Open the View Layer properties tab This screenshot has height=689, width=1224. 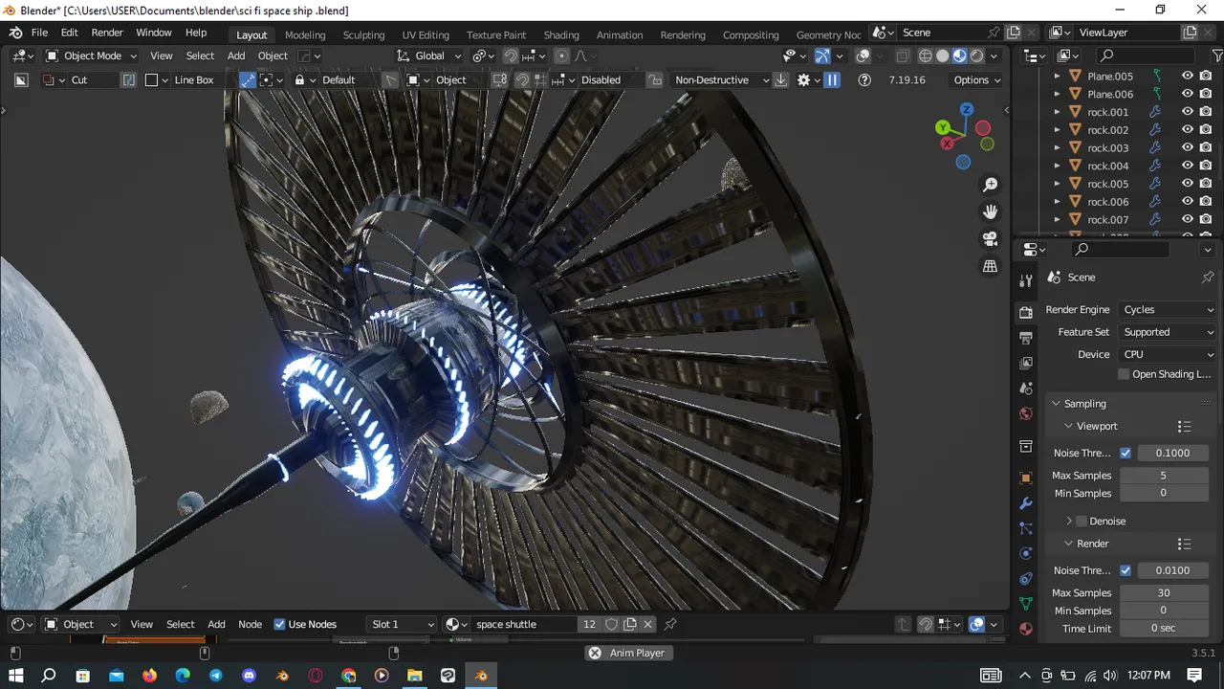(1026, 363)
